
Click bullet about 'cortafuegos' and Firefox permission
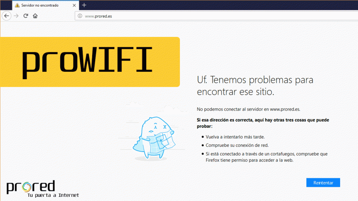pos(267,157)
